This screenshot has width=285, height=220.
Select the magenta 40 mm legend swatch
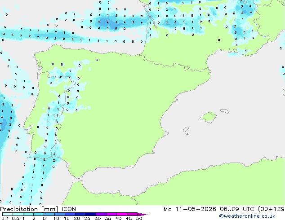pyautogui.click(x=122, y=214)
